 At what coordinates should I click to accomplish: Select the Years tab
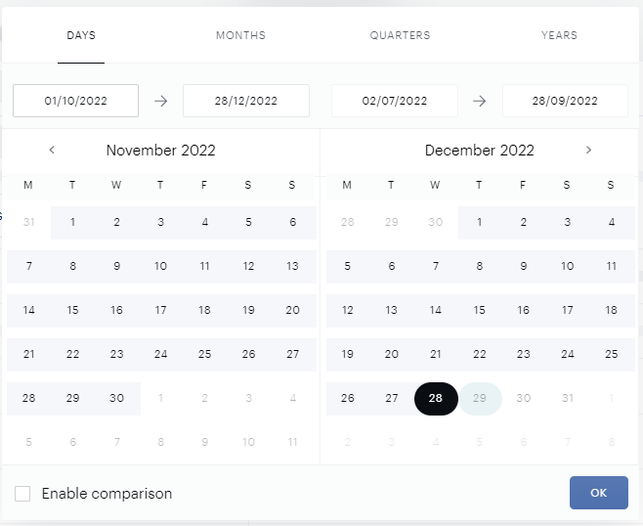coord(559,36)
